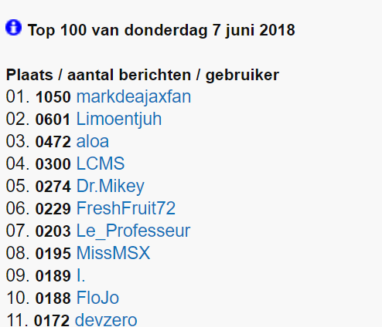Visit the aloa user link
The width and height of the screenshot is (382, 327).
point(93,142)
